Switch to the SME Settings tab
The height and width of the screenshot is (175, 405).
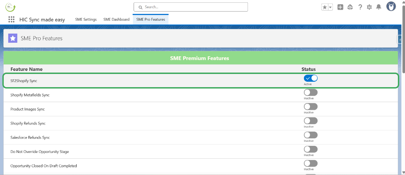click(86, 19)
